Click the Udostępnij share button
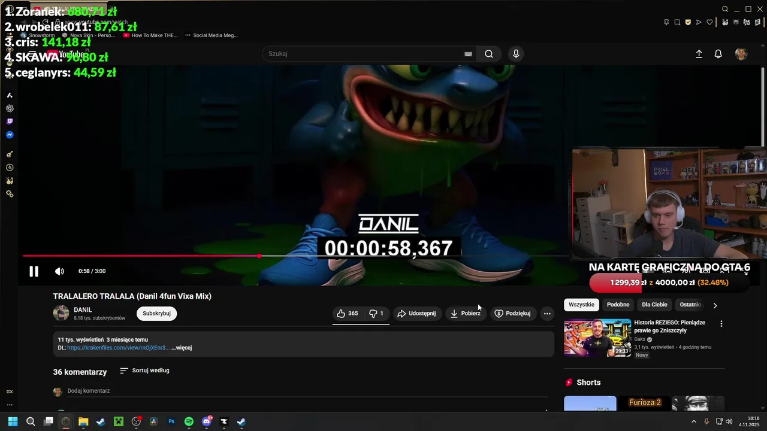The height and width of the screenshot is (431, 767). [416, 313]
